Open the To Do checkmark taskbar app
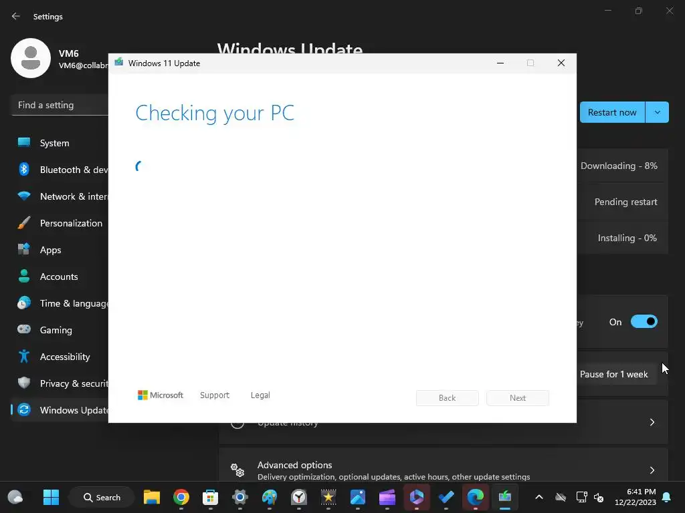 pyautogui.click(x=446, y=497)
